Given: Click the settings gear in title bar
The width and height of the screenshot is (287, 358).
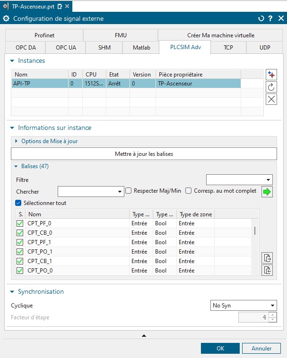Looking at the screenshot, I should (6, 18).
